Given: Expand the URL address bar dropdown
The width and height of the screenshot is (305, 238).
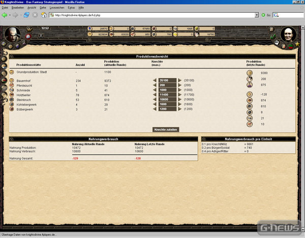Looking at the screenshot, I should tap(257, 15).
